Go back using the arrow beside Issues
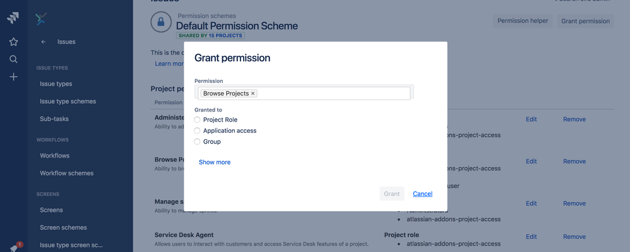This screenshot has width=630, height=252. (x=44, y=42)
